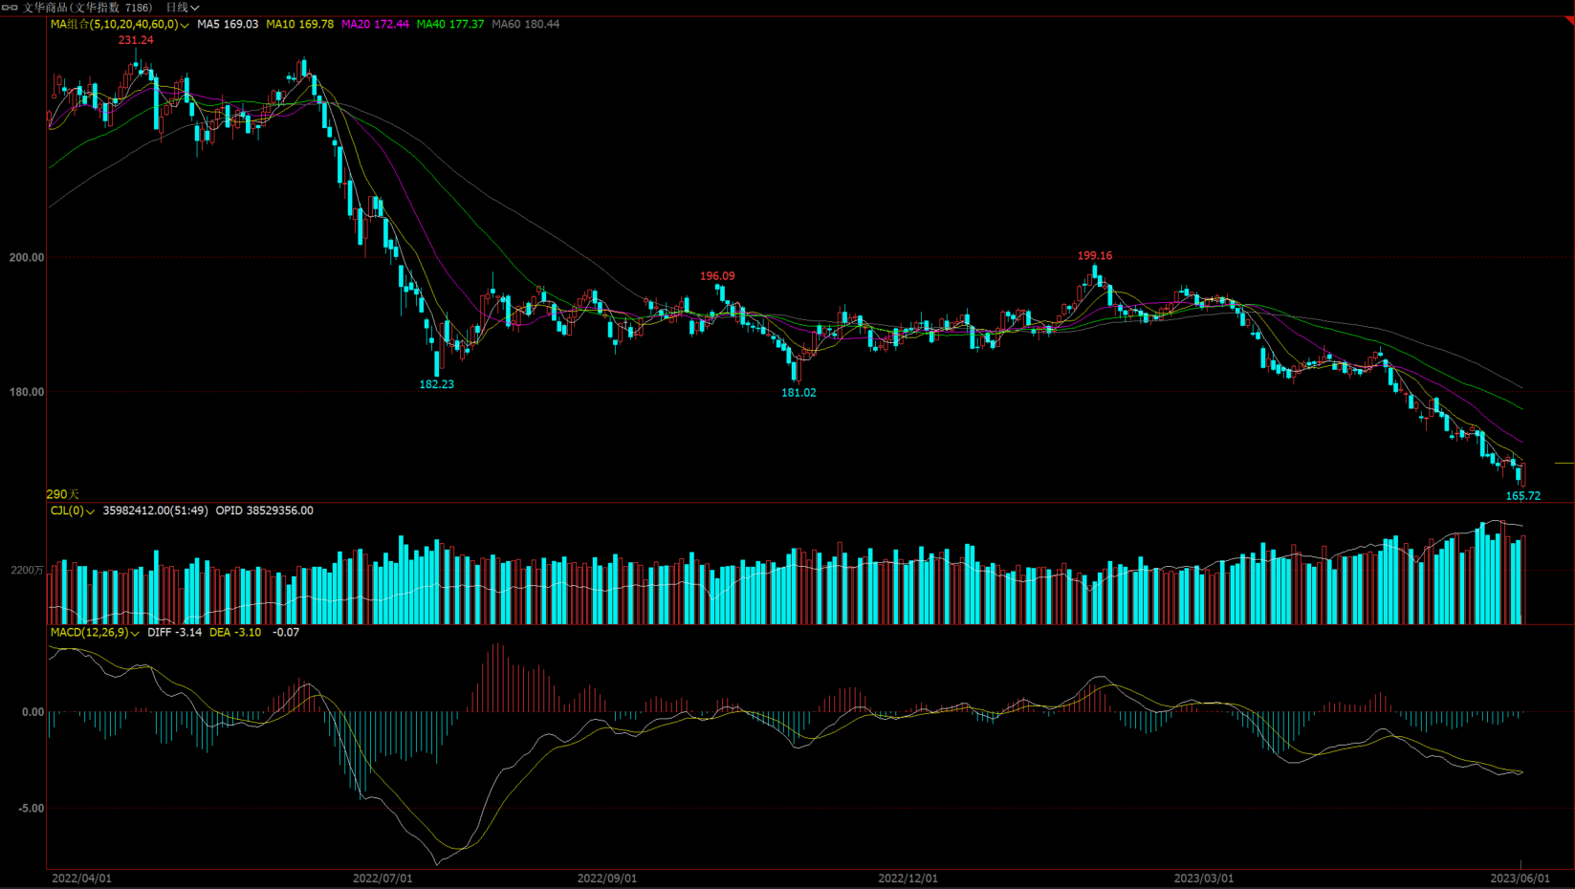Image resolution: width=1575 pixels, height=889 pixels.
Task: Click the link chain icon beside 文华商品
Action: coord(10,7)
